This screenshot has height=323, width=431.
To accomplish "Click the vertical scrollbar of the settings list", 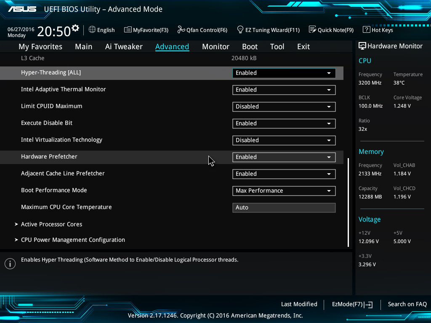I will click(348, 202).
